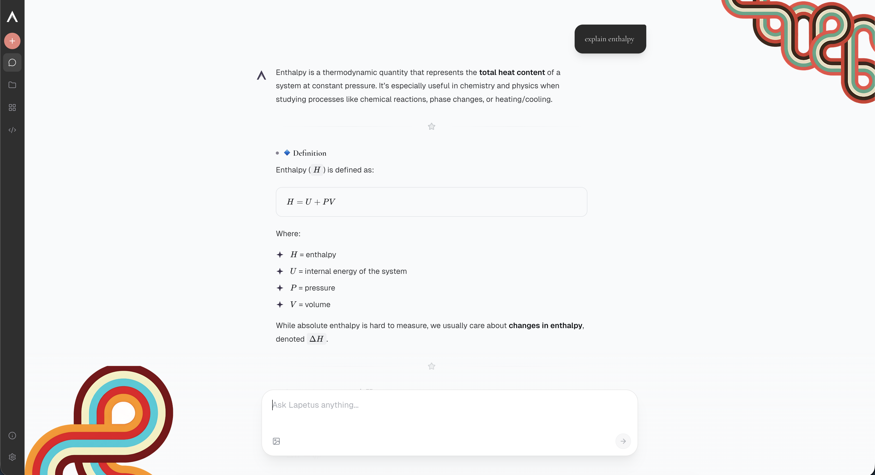Image resolution: width=875 pixels, height=475 pixels.
Task: Select the chat bubble icon in sidebar
Action: [x=12, y=62]
